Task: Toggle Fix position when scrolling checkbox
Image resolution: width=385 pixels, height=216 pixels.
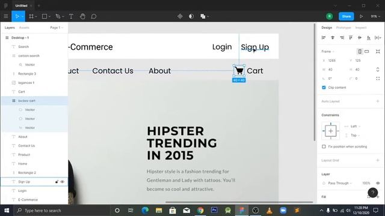Action: tap(324, 146)
